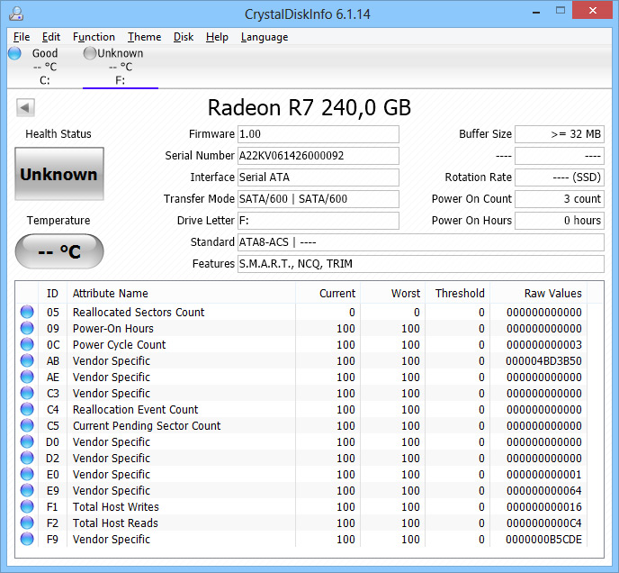Click the Threshold column header
The image size is (619, 573).
click(458, 293)
